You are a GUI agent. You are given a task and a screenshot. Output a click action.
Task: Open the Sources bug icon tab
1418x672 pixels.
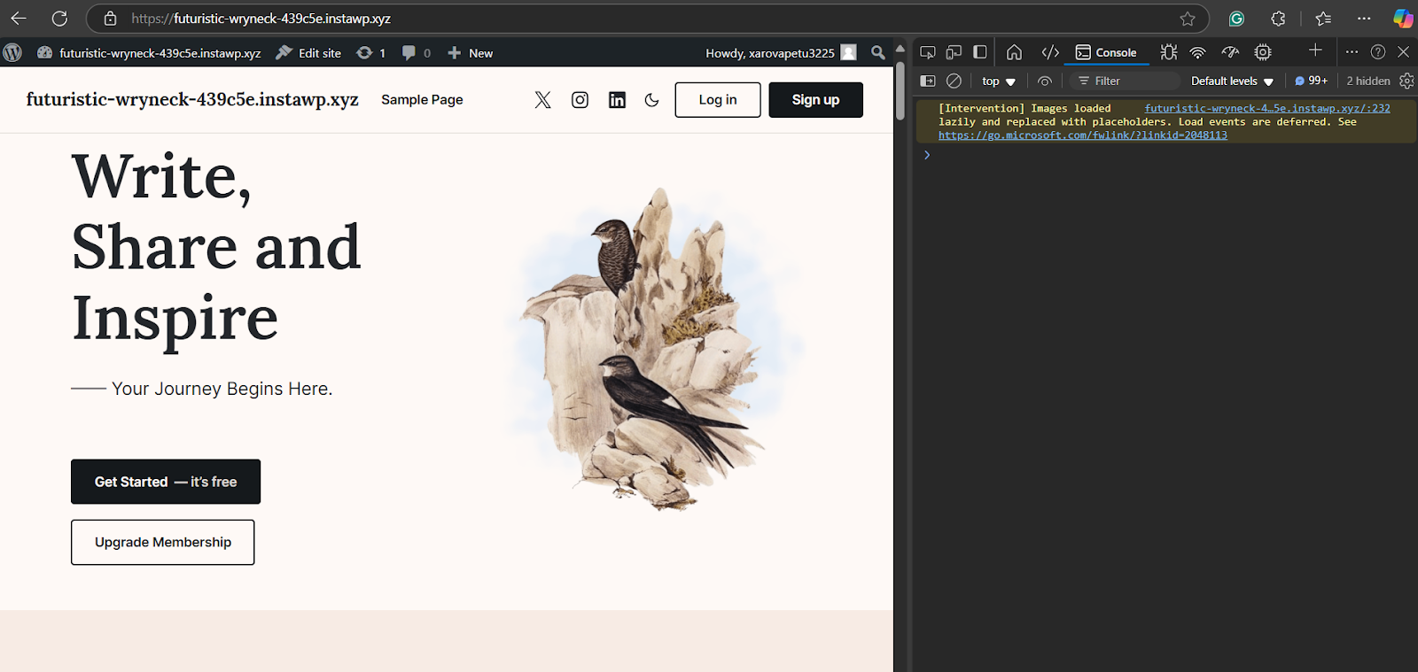tap(1169, 52)
